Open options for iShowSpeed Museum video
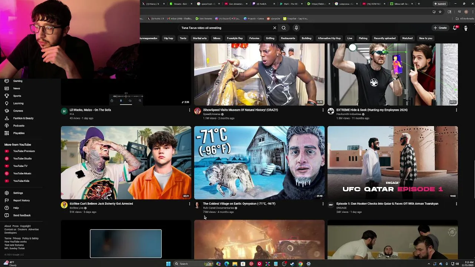This screenshot has width=475, height=267. pos(323,110)
